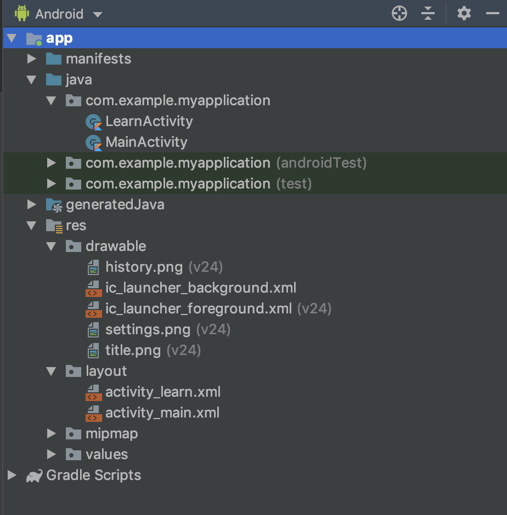Collapse the layout folder arrow
507x515 pixels.
(51, 371)
